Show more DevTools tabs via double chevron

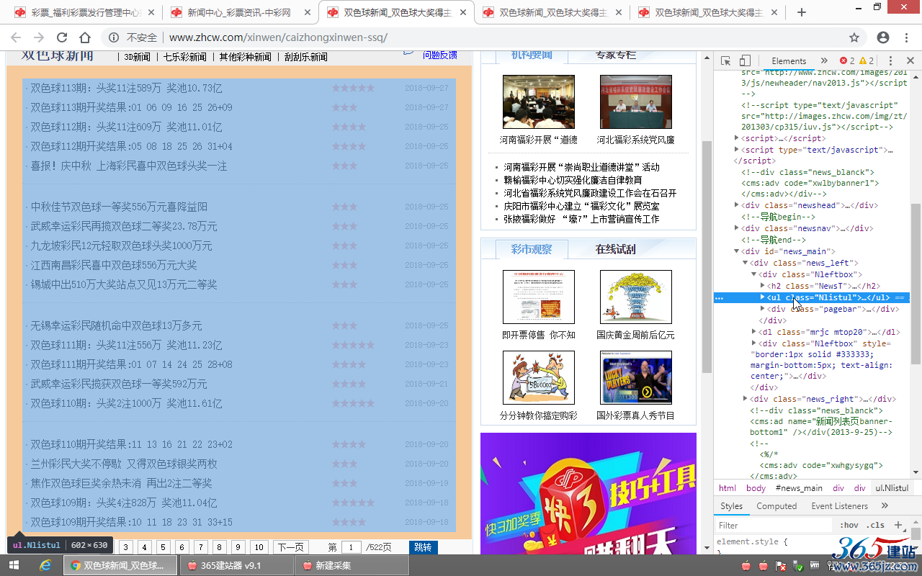coord(824,61)
